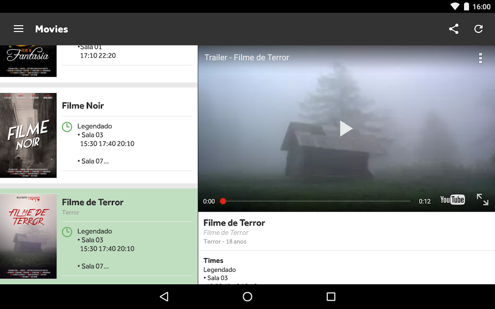Tap the 16:00 status bar clock
495x309 pixels.
(481, 7)
